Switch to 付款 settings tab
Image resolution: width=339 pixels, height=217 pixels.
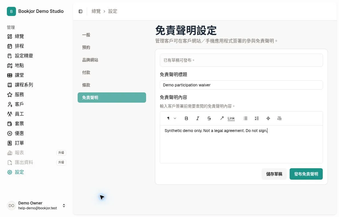point(112,72)
